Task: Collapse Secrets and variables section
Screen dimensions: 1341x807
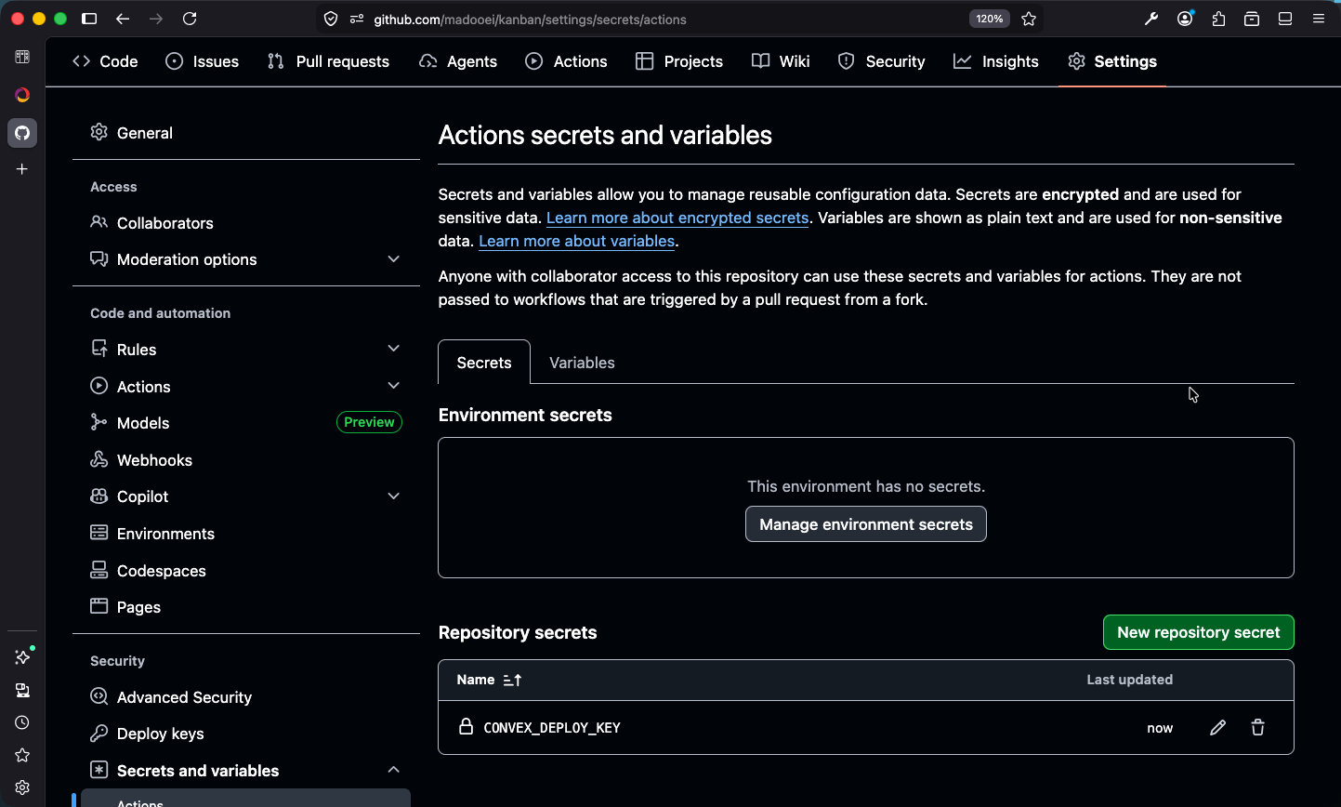Action: (x=393, y=771)
